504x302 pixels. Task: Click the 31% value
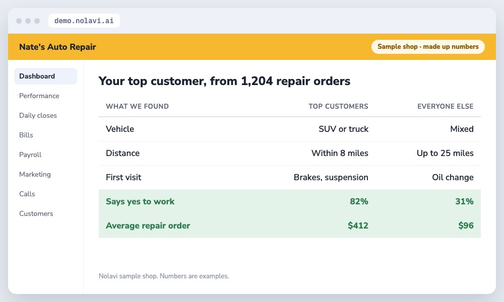464,201
